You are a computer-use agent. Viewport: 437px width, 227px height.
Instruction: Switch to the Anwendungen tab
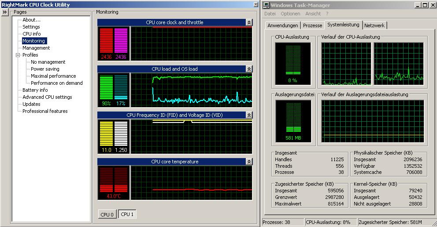[283, 25]
